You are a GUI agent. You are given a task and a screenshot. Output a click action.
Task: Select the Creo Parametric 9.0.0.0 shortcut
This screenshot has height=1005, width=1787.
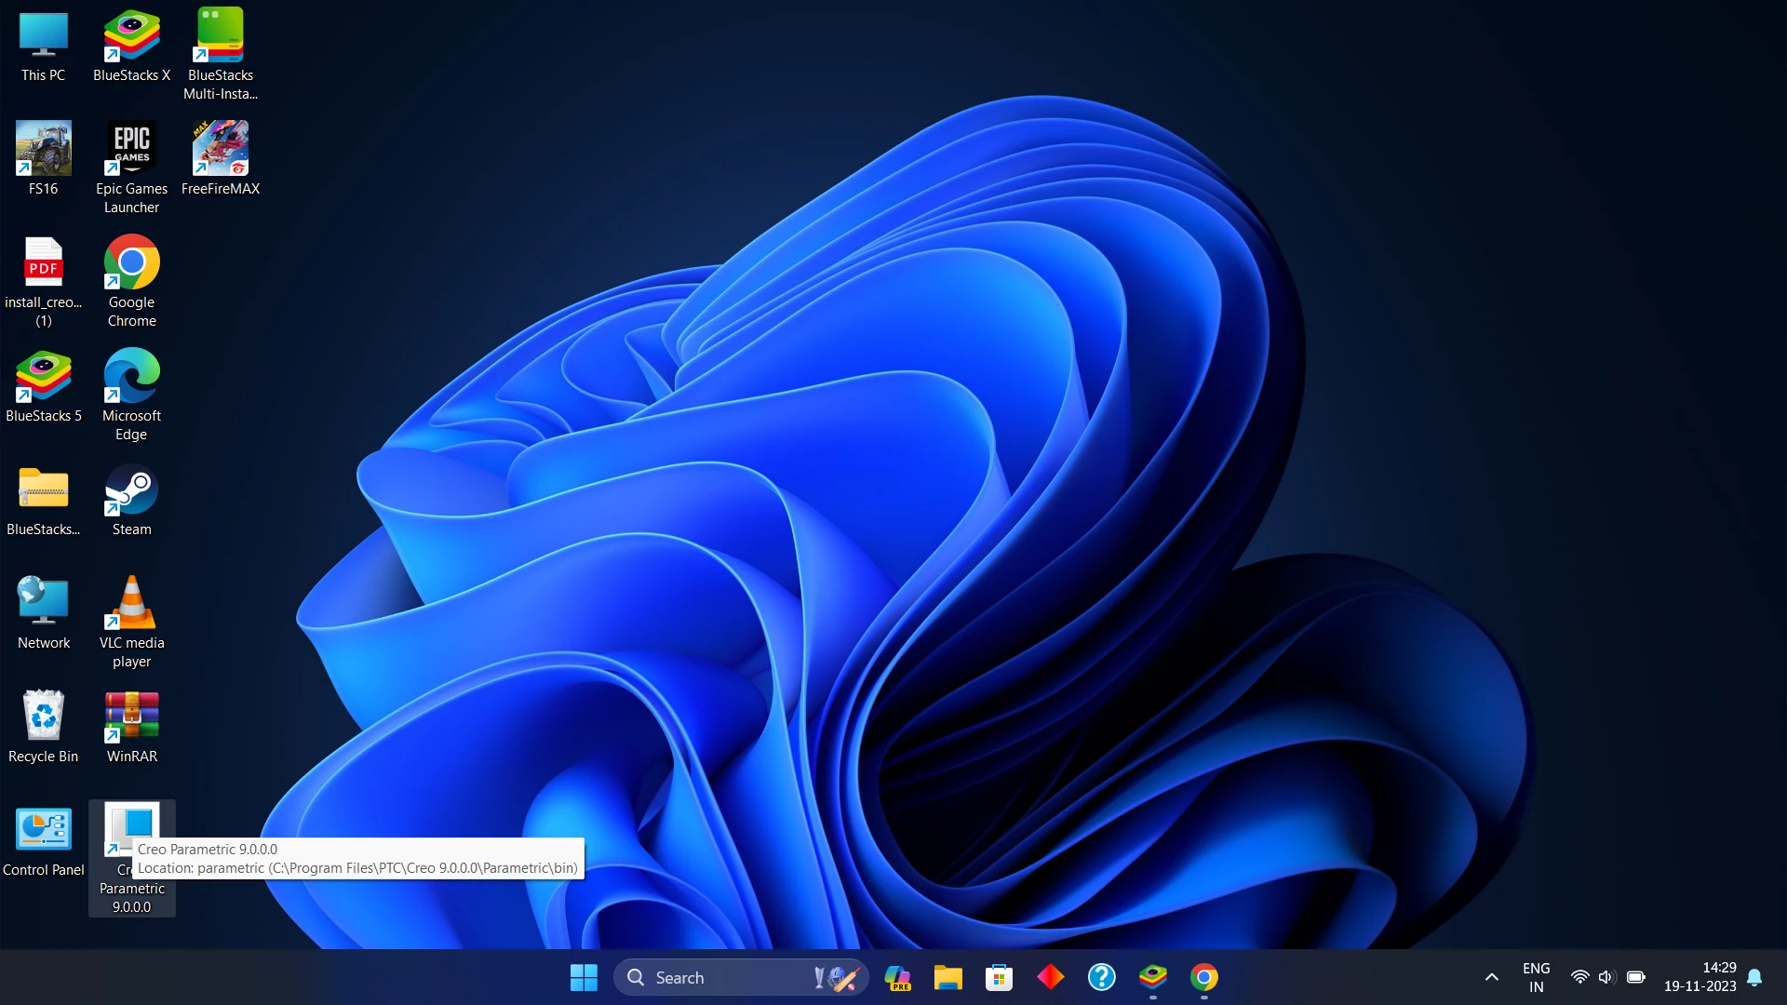(x=131, y=824)
